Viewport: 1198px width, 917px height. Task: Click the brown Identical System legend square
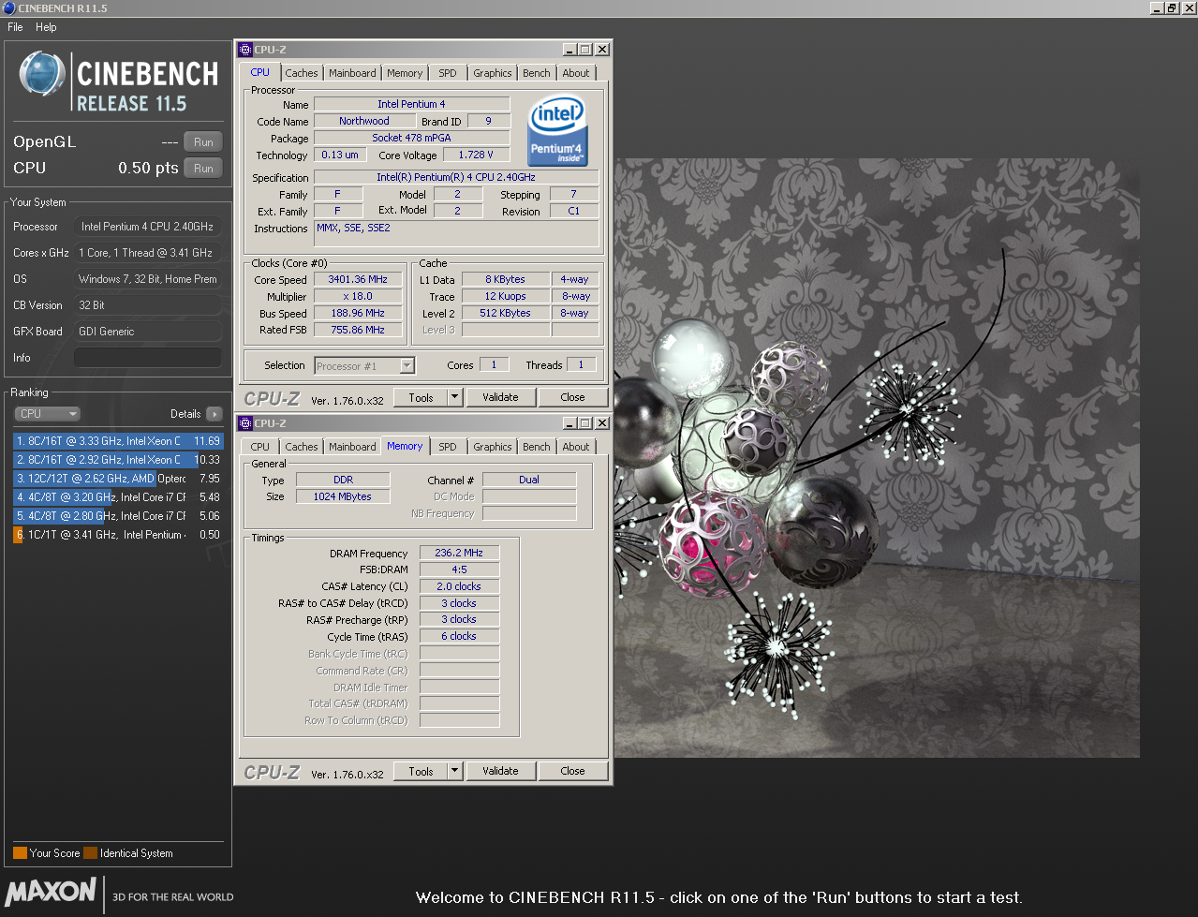point(90,853)
